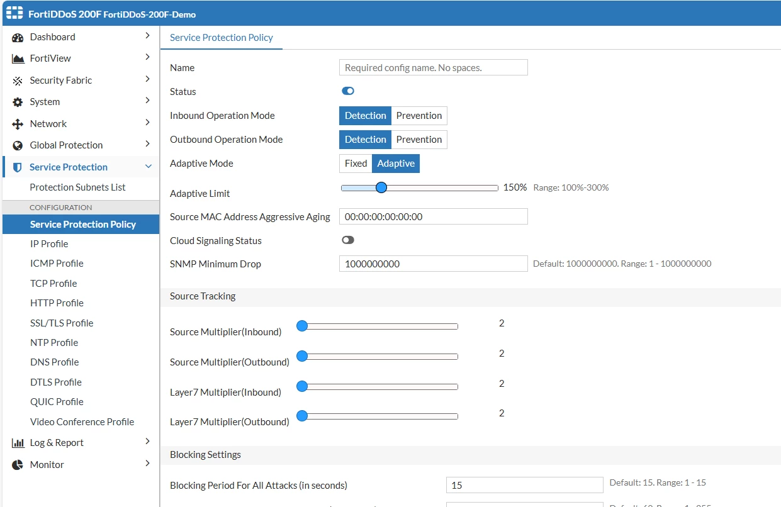Click Source MAC Address Aggressive Aging field
This screenshot has height=507, width=781.
point(434,216)
